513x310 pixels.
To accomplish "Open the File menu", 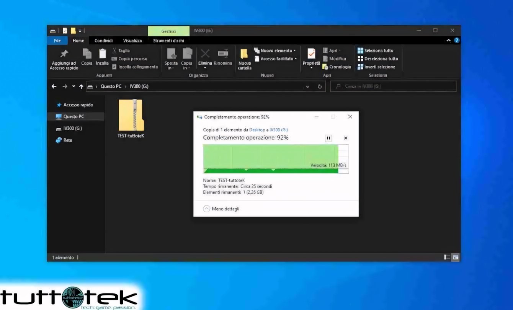I will coord(57,41).
